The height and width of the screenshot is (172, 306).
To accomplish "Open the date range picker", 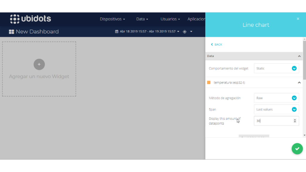I will (x=148, y=31).
